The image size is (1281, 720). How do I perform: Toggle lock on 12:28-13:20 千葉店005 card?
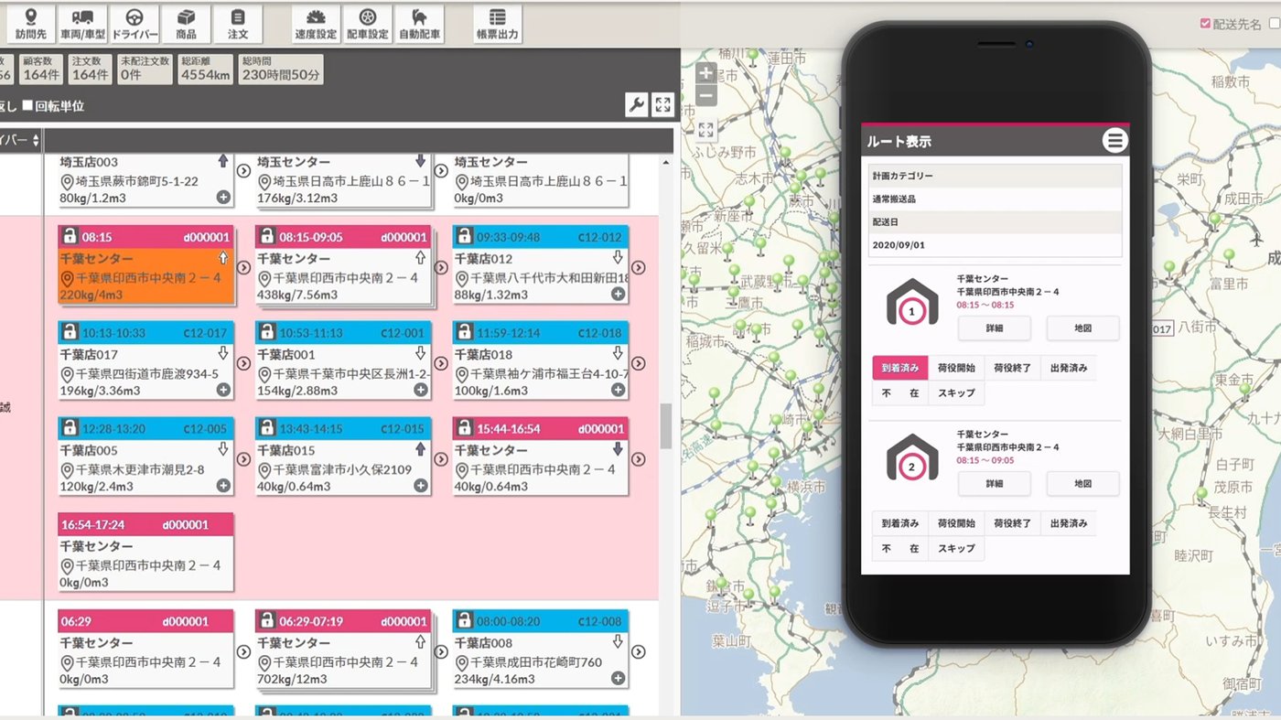coord(69,428)
